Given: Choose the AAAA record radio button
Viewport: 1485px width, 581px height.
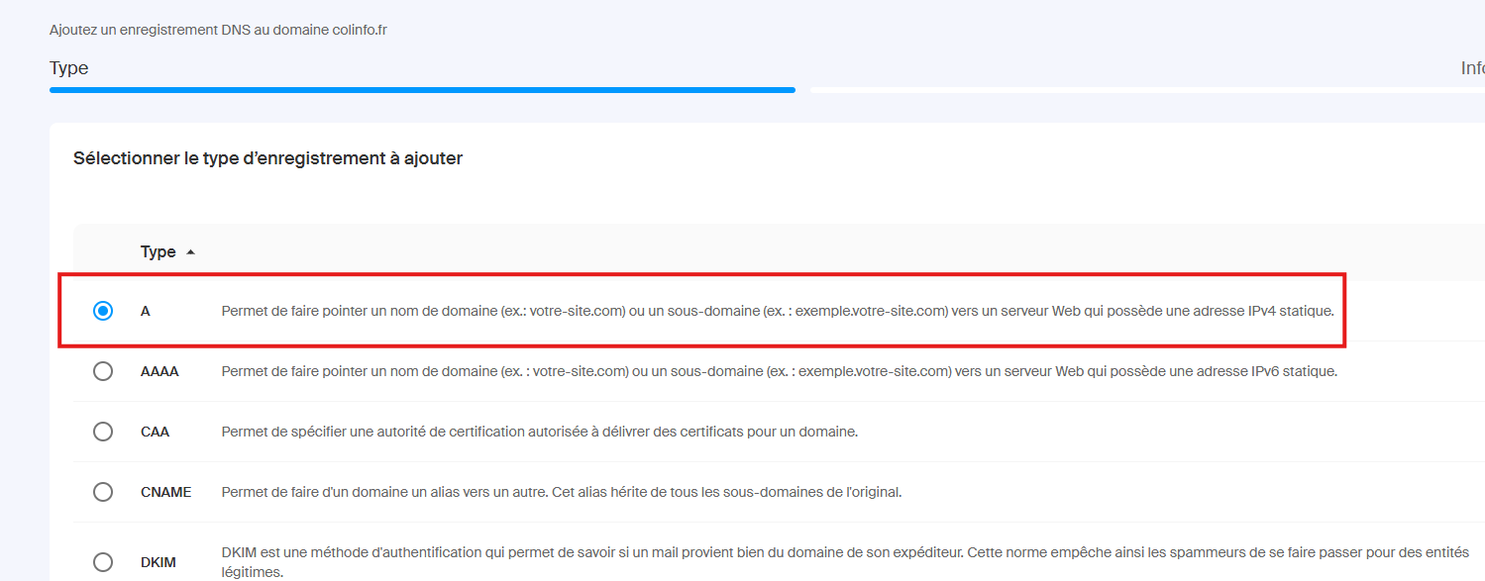Looking at the screenshot, I should 103,371.
